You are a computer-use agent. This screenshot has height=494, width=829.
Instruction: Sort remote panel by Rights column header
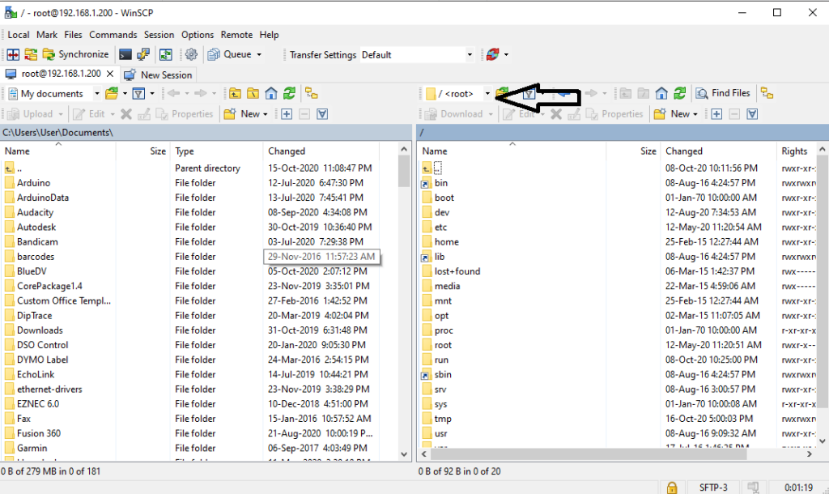(x=795, y=151)
